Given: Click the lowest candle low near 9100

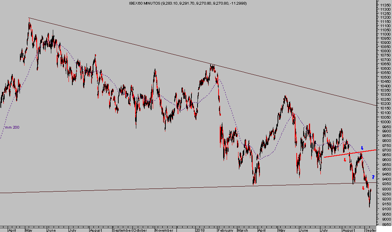Looking at the screenshot, I should point(369,207).
